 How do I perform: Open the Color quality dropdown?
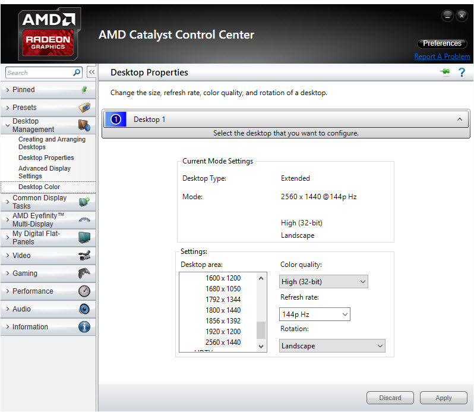point(323,282)
